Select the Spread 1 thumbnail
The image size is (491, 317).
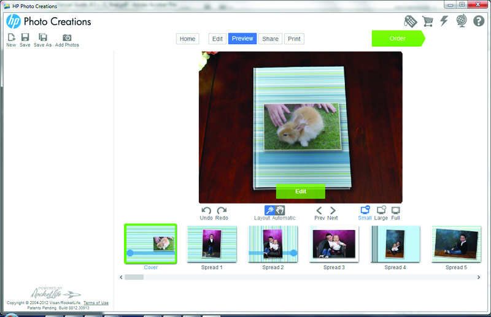pyautogui.click(x=212, y=244)
